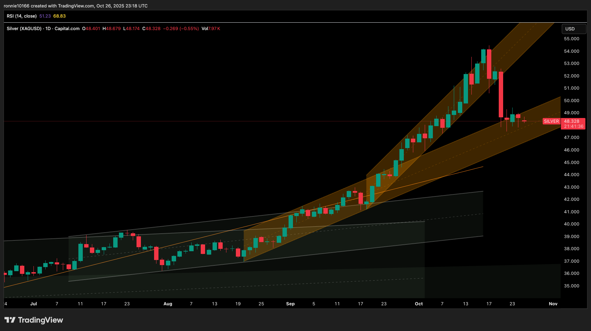Click Nov on the time axis
The width and height of the screenshot is (591, 331).
[553, 304]
